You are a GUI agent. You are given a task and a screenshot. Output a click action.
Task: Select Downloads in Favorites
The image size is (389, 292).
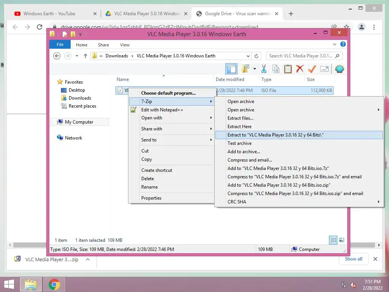tap(76, 98)
